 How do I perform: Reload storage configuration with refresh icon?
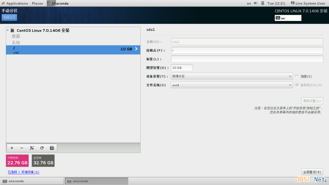(x=42, y=148)
